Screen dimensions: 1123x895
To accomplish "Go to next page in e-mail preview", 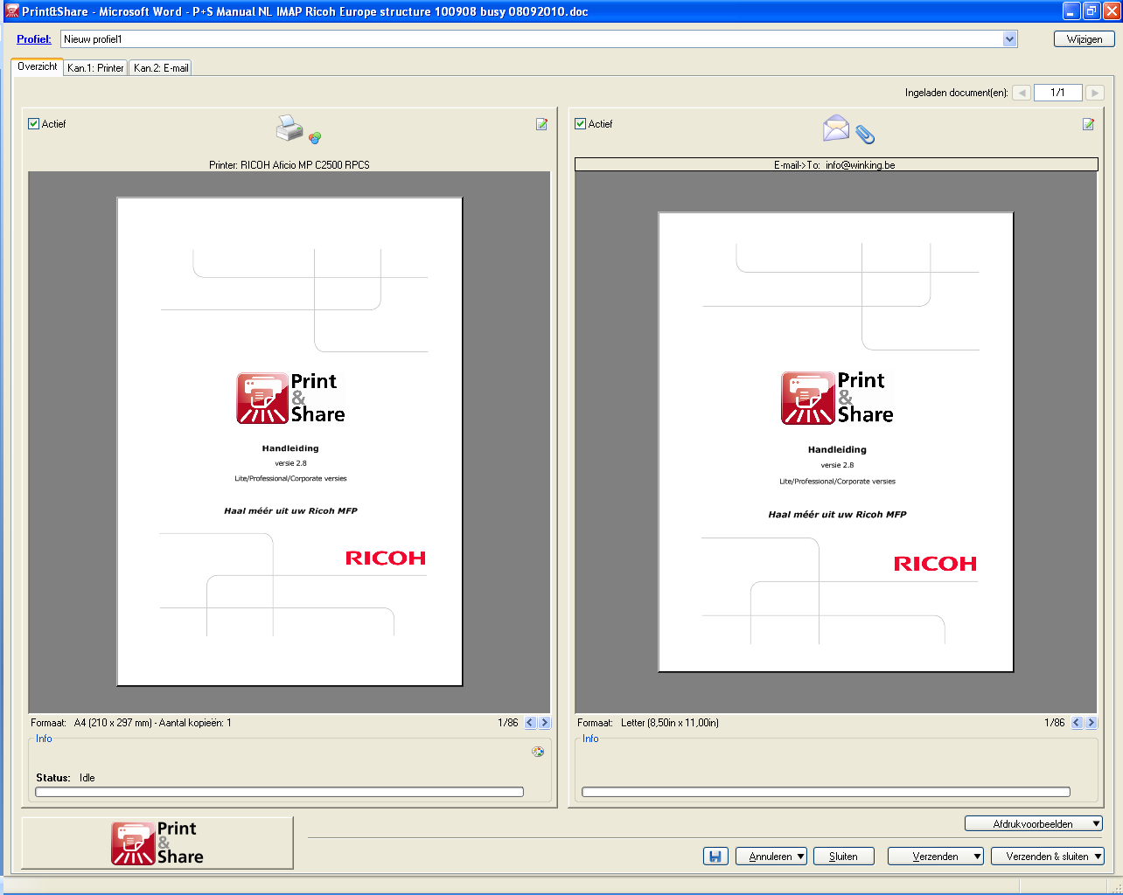I will point(1092,723).
